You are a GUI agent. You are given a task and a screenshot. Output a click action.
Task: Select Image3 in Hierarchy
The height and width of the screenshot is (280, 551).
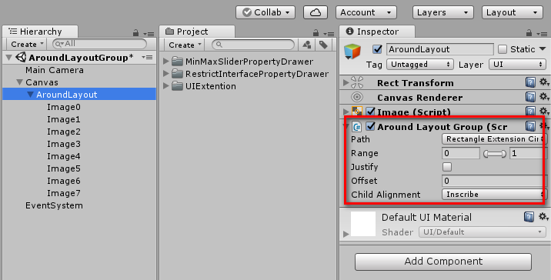[x=64, y=144]
